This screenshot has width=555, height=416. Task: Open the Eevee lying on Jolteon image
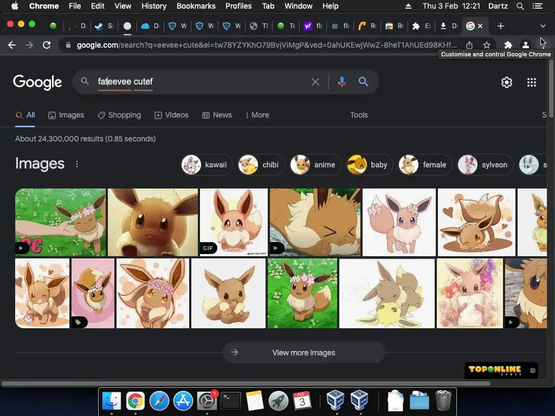387,293
